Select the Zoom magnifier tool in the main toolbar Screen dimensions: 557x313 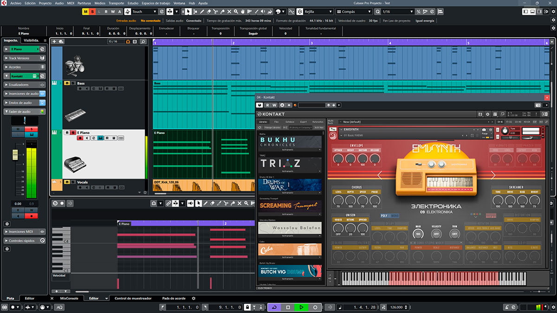[x=236, y=11]
